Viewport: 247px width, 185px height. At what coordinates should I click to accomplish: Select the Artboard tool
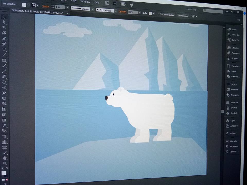(4, 147)
